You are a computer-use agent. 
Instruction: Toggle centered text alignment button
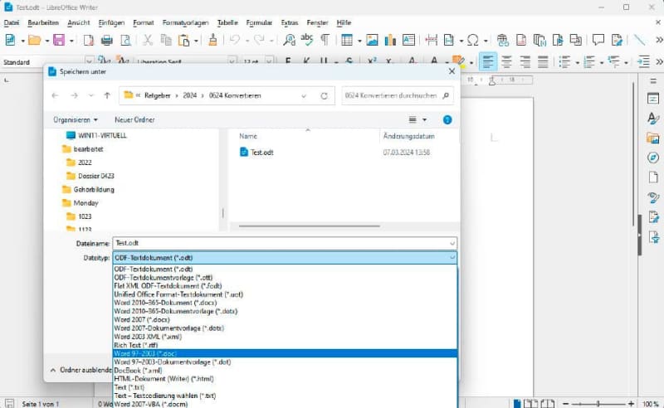[506, 62]
